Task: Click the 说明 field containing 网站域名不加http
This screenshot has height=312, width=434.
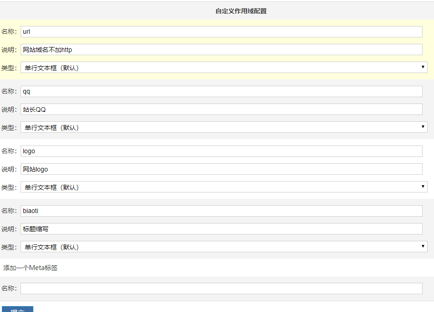Action: (x=183, y=49)
